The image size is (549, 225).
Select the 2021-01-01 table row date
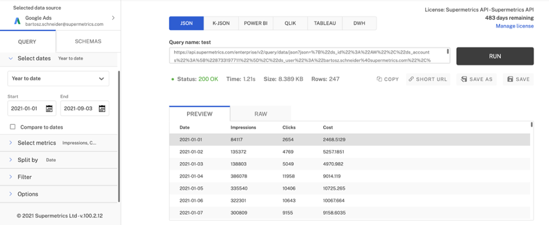[191, 139]
